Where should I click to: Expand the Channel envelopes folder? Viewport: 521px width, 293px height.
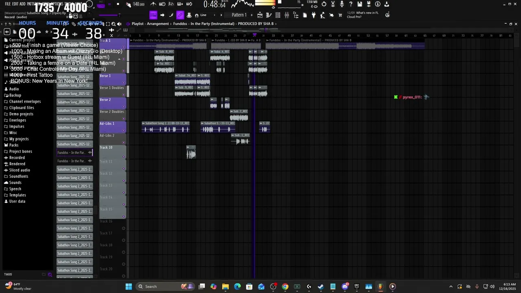click(x=25, y=101)
